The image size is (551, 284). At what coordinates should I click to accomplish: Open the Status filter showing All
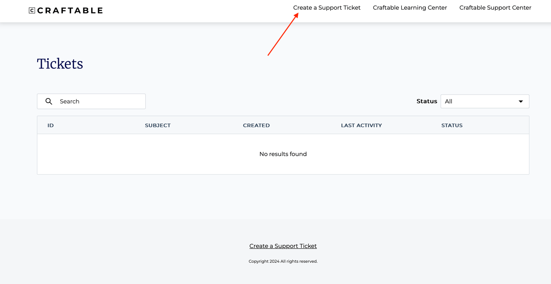point(484,101)
